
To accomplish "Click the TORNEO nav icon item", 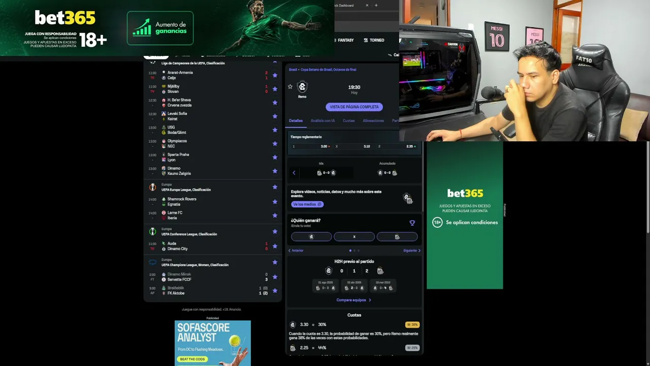I will pos(374,40).
